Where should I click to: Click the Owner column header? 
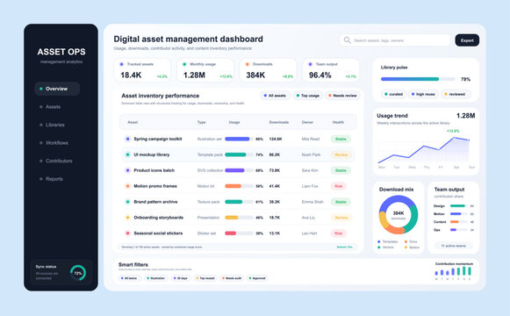[307, 122]
